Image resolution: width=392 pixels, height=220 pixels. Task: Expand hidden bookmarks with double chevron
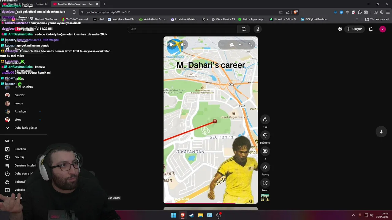click(357, 19)
